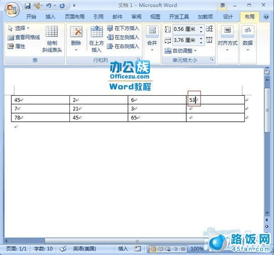Switch to Web Layout view
Screen dimensions: 274x255
[168, 249]
